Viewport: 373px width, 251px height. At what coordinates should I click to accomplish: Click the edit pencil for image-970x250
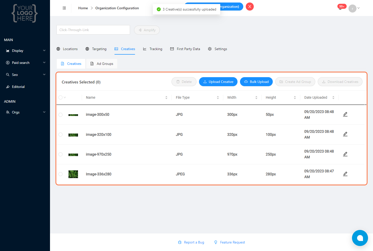point(345,154)
